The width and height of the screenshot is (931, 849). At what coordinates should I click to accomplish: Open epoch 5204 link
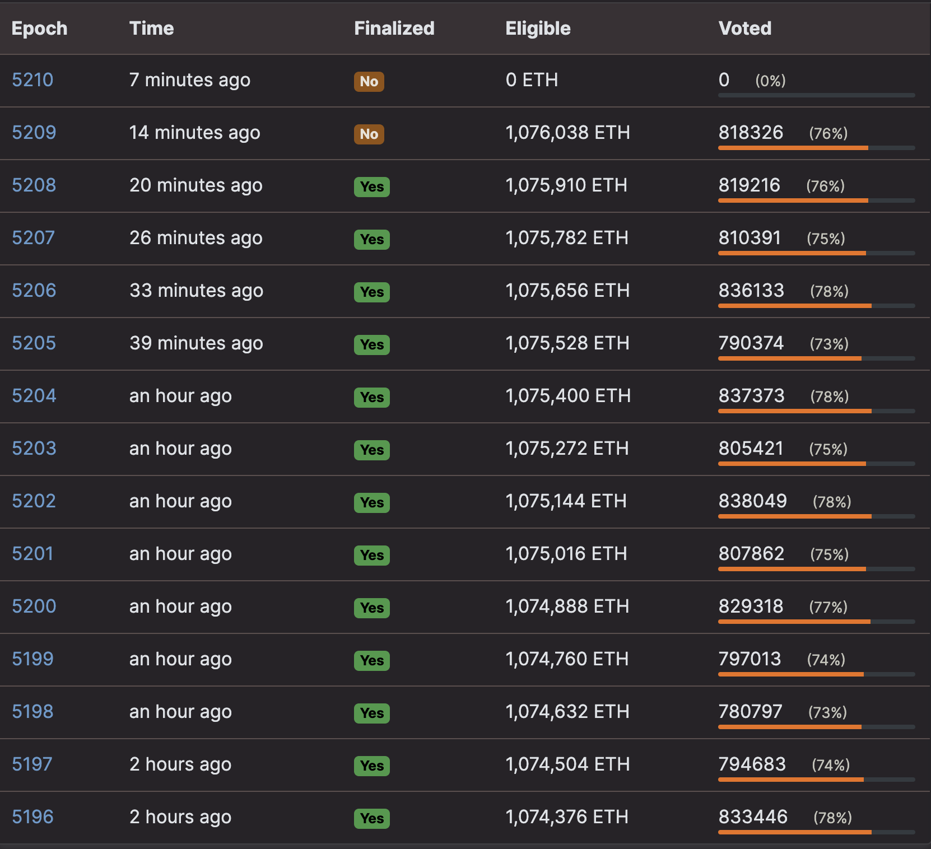[34, 396]
